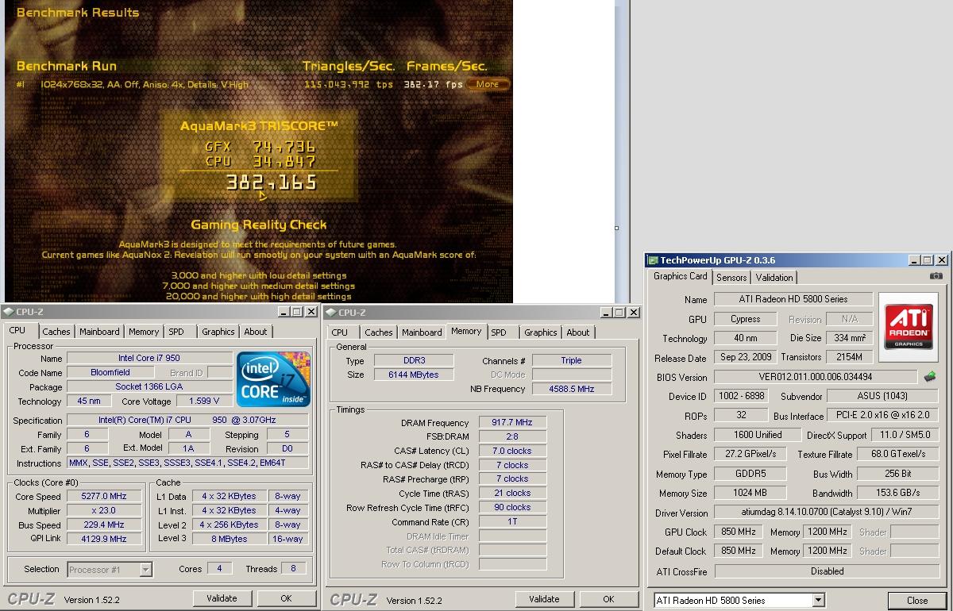This screenshot has width=953, height=611.
Task: Click the Core Speed 5277.0 MHz value
Action: (104, 496)
